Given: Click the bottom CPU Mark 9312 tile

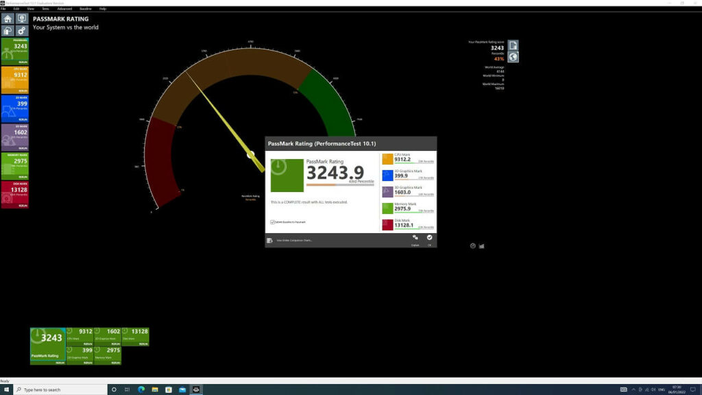Looking at the screenshot, I should 80,337.
